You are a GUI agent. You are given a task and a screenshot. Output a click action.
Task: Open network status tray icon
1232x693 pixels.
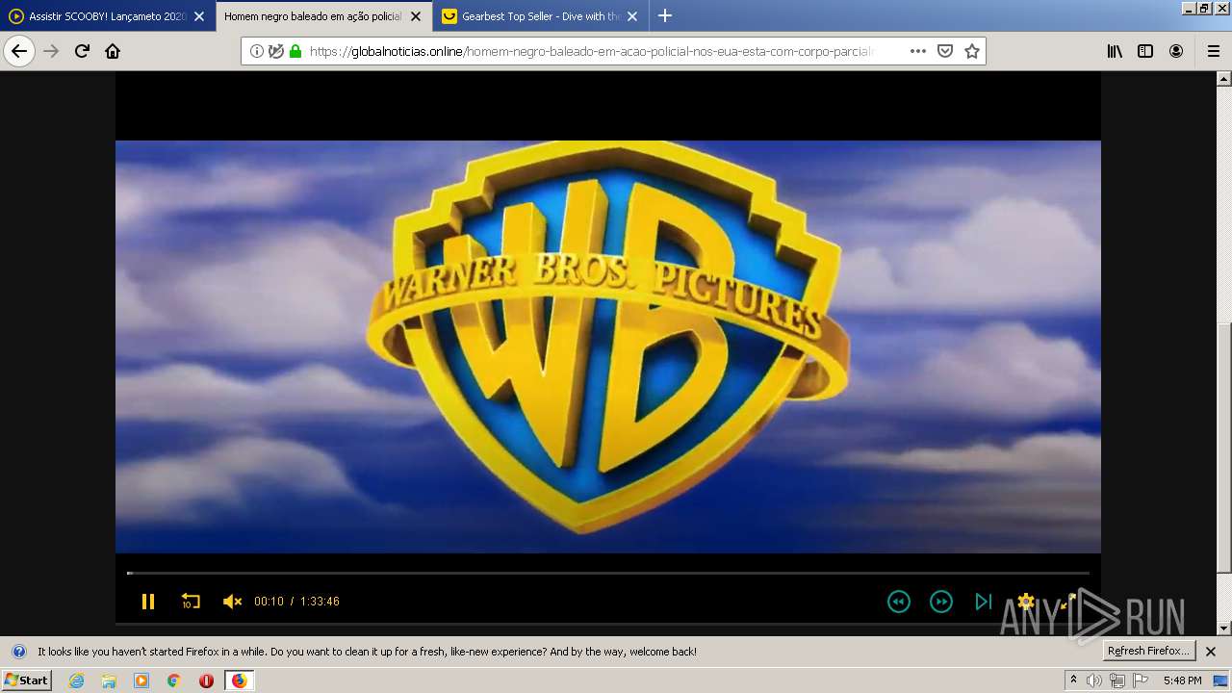(1117, 680)
